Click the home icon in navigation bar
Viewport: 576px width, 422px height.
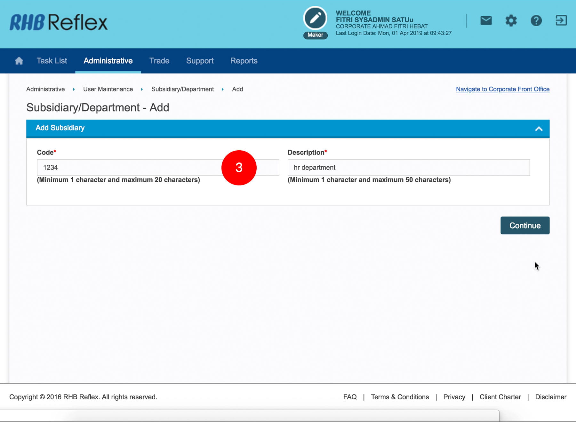[x=19, y=61]
